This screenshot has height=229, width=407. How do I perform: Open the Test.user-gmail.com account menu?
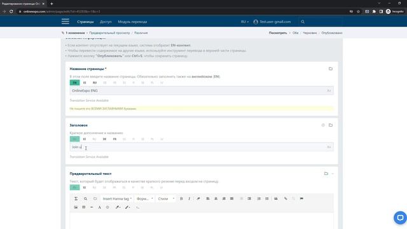coord(272,22)
